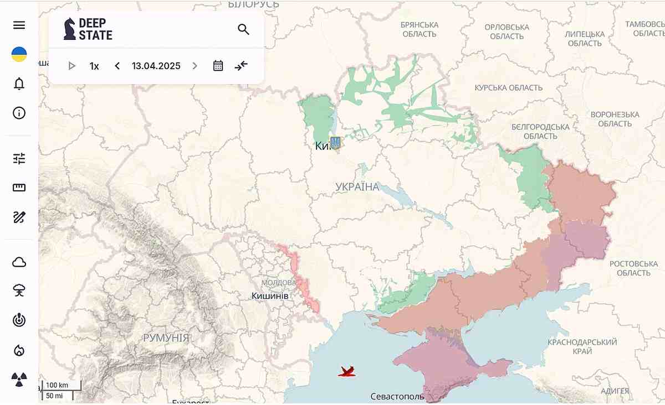Open the hamburger menu
This screenshot has height=405, width=665.
tap(19, 25)
